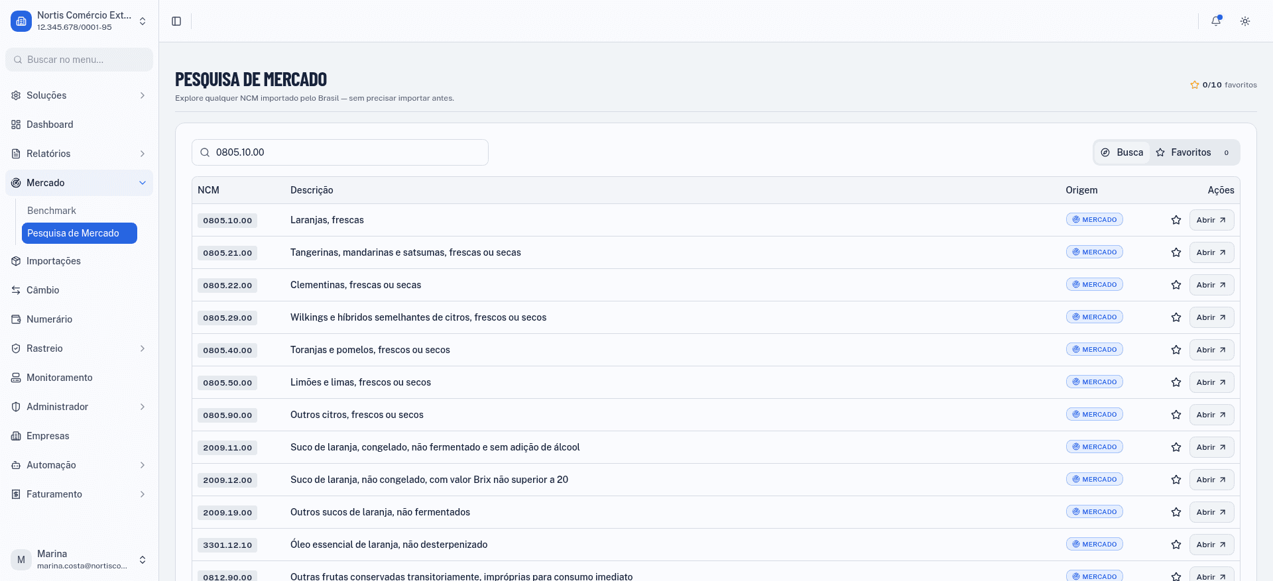The height and width of the screenshot is (581, 1273).
Task: Star the Clementinas row
Action: (x=1176, y=285)
